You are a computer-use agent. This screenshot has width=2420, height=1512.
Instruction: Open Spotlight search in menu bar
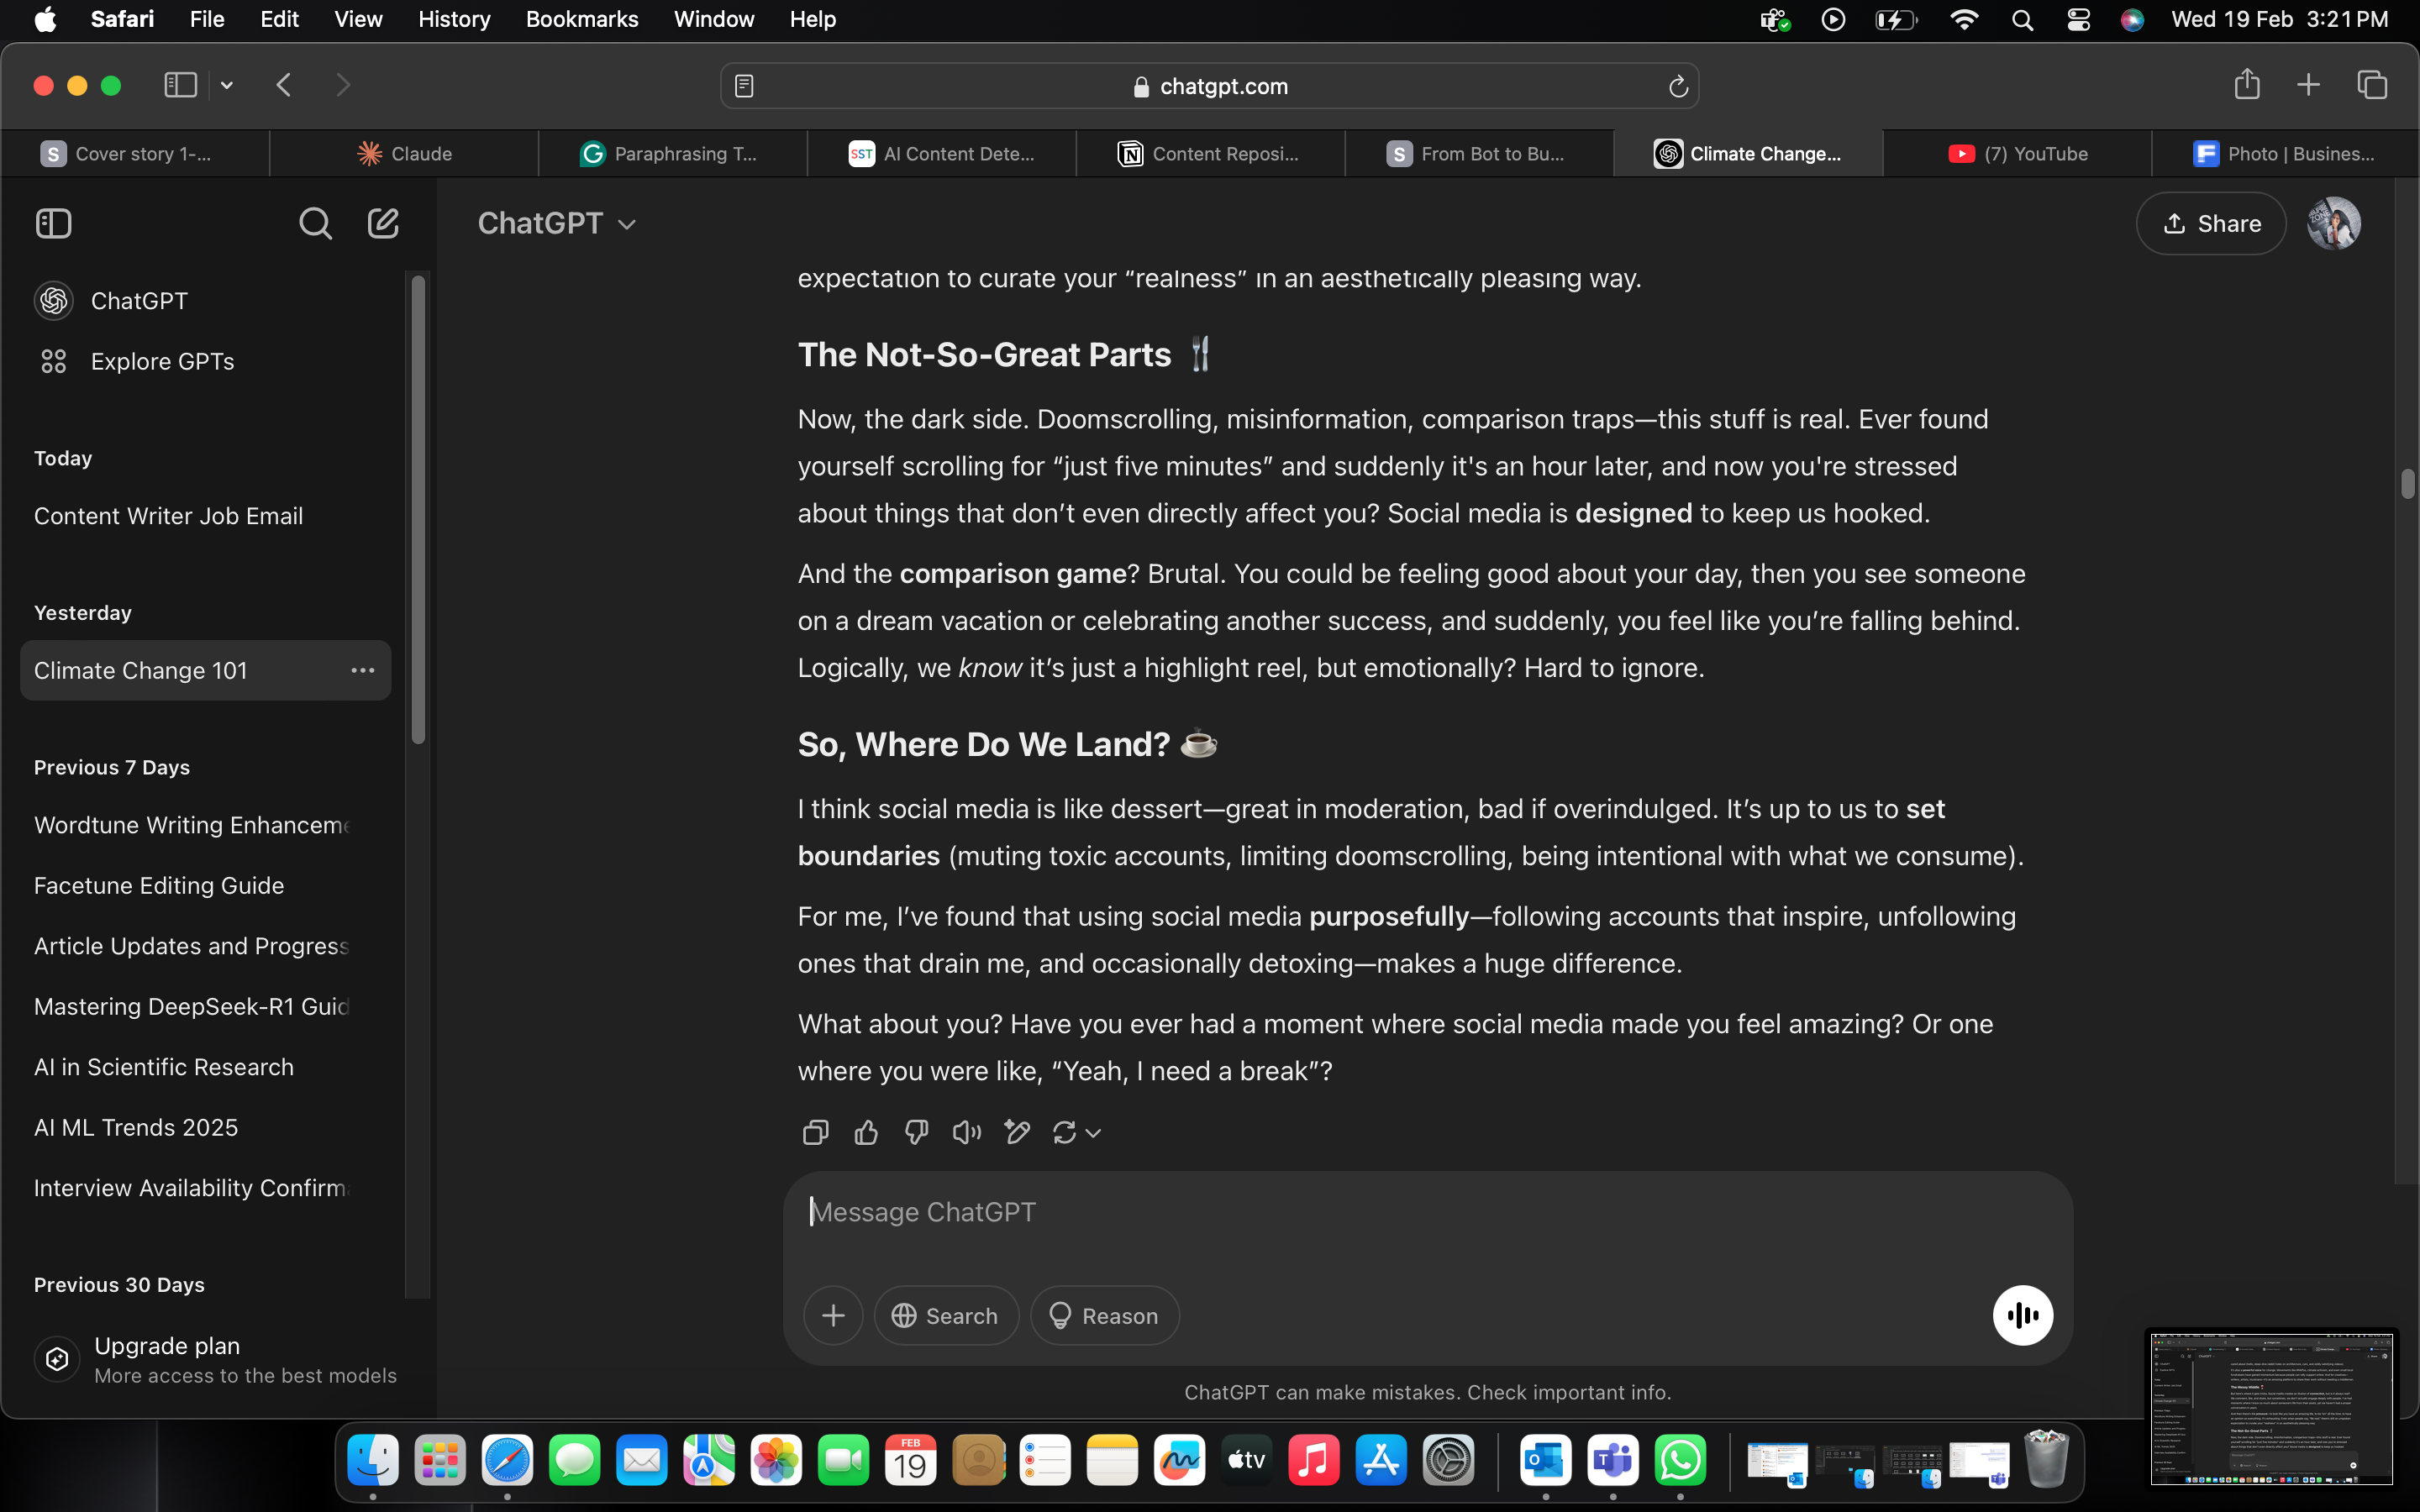click(x=2022, y=20)
